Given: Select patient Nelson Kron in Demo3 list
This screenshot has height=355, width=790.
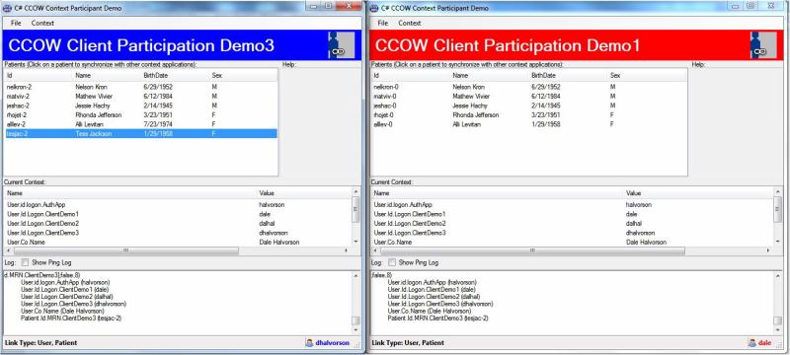Looking at the screenshot, I should point(141,87).
